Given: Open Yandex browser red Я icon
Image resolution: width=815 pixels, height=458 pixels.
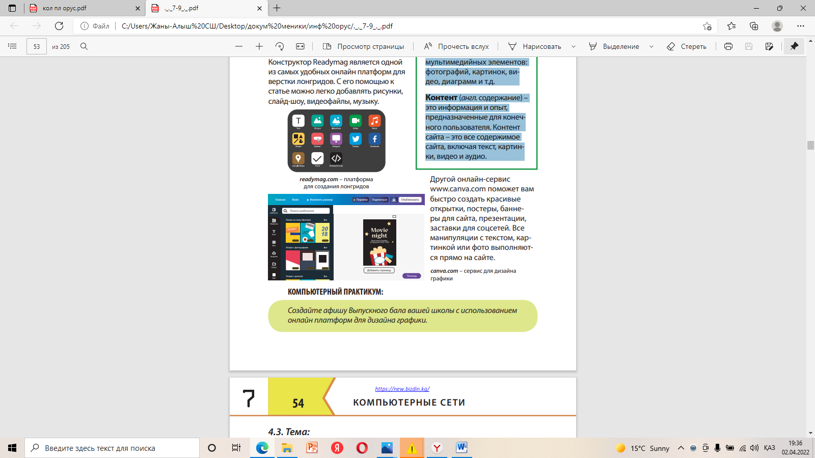Looking at the screenshot, I should [x=337, y=448].
